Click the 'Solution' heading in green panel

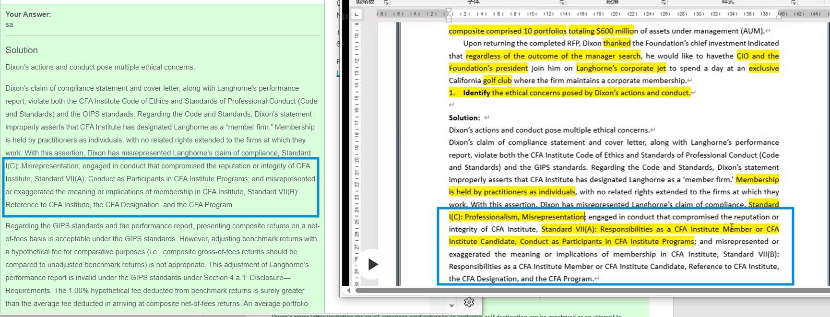[22, 50]
